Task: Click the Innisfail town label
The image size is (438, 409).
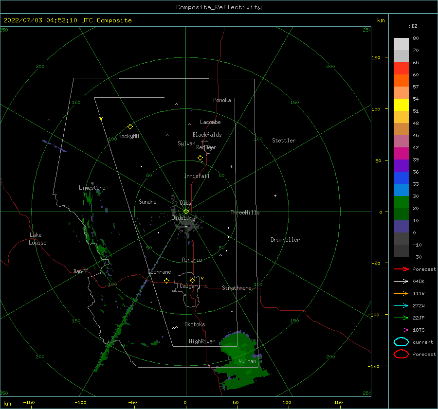Action: (x=197, y=176)
